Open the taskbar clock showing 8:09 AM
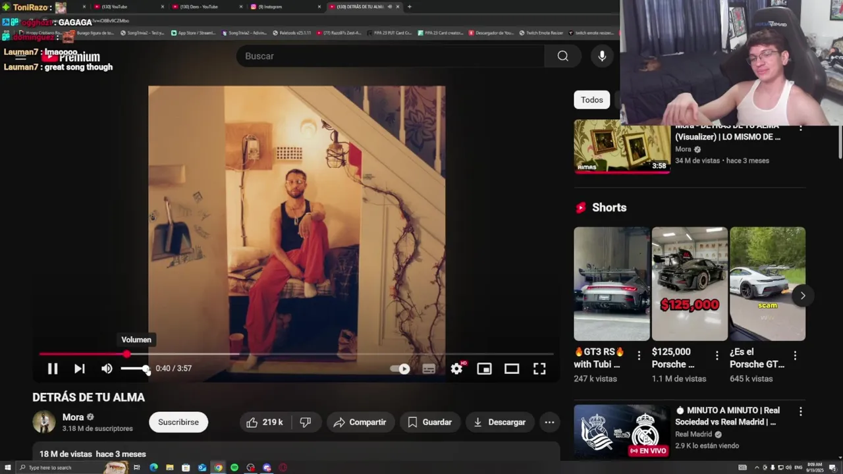This screenshot has width=843, height=474. point(815,467)
